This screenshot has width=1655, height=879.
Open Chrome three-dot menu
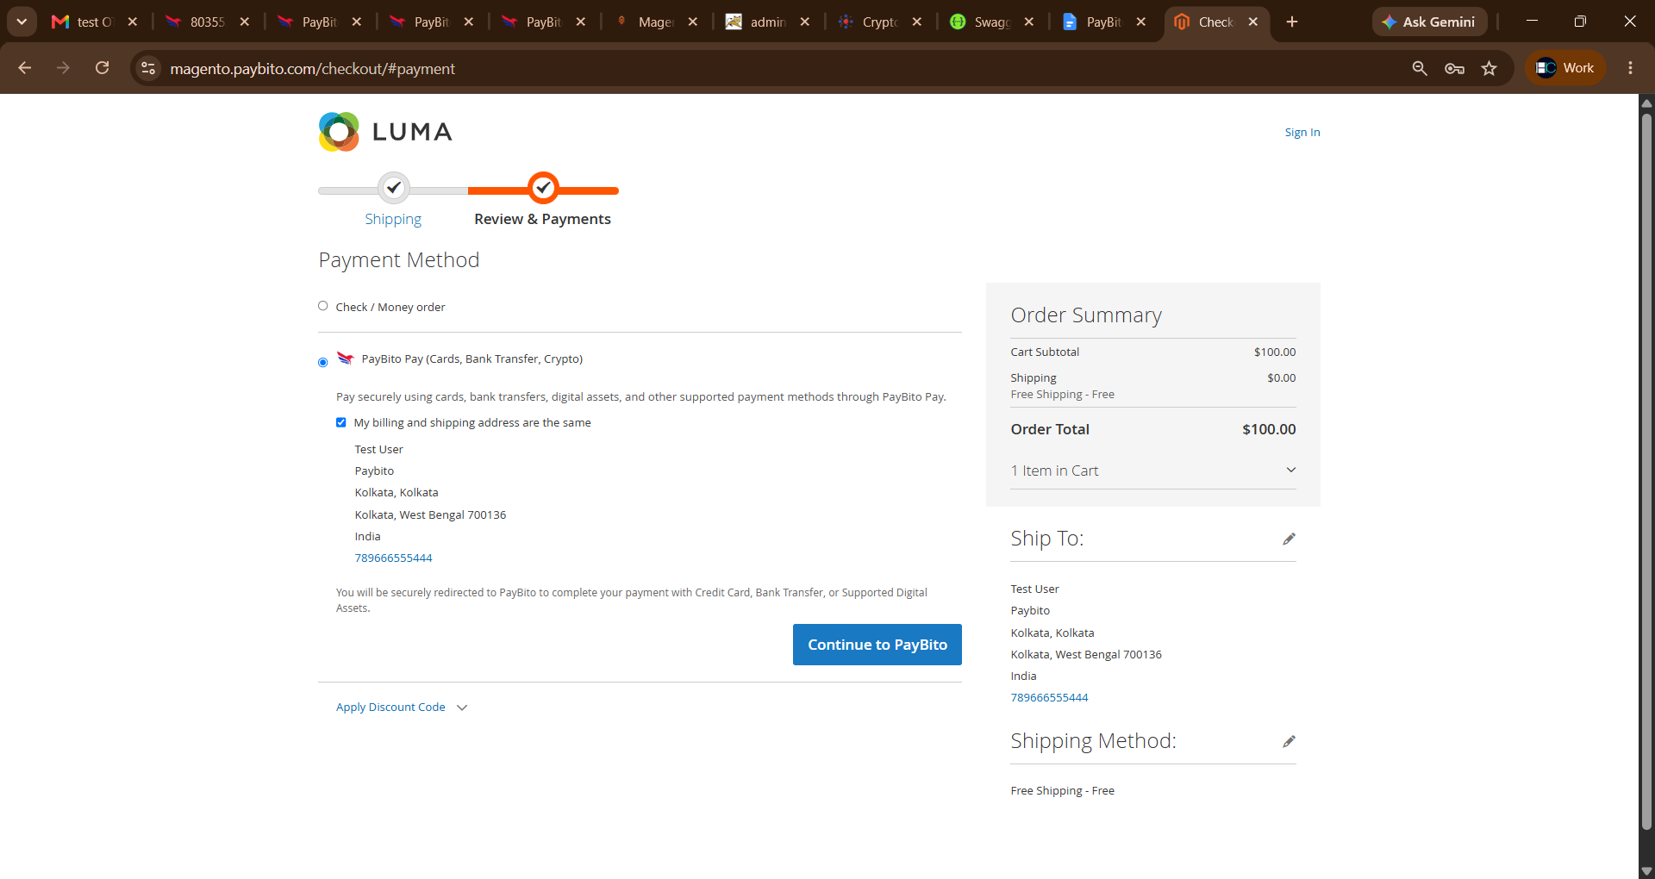1630,68
